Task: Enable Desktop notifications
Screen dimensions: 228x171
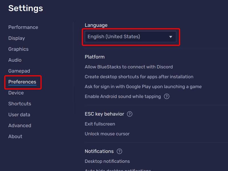Action: [107, 161]
